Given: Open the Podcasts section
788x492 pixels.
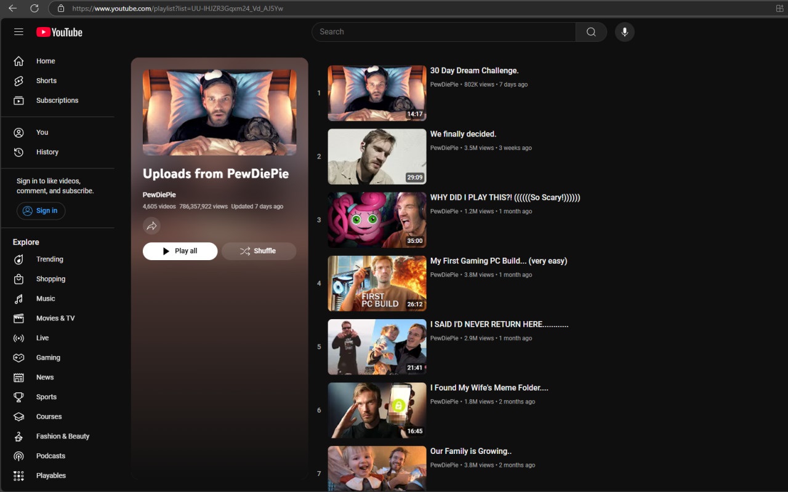Looking at the screenshot, I should (50, 456).
